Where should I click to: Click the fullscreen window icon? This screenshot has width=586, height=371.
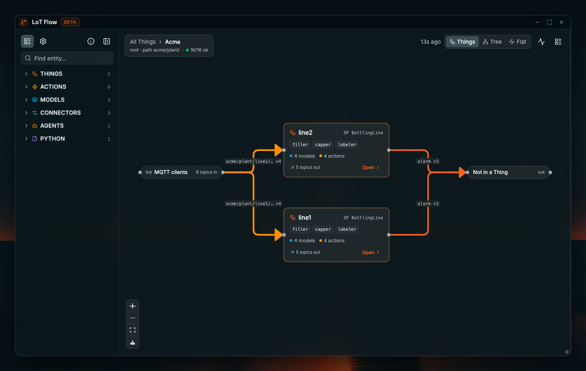point(549,22)
